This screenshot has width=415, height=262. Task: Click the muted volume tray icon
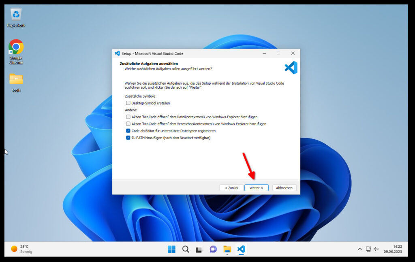pyautogui.click(x=376, y=249)
